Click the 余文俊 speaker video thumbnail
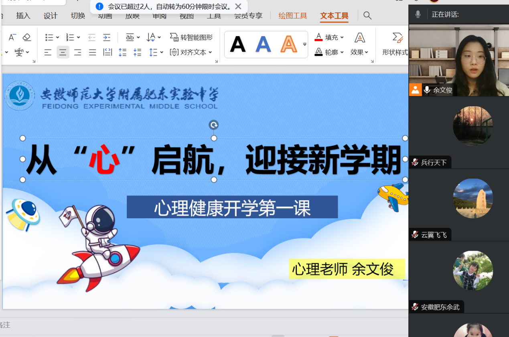The image size is (509, 337). pyautogui.click(x=459, y=60)
